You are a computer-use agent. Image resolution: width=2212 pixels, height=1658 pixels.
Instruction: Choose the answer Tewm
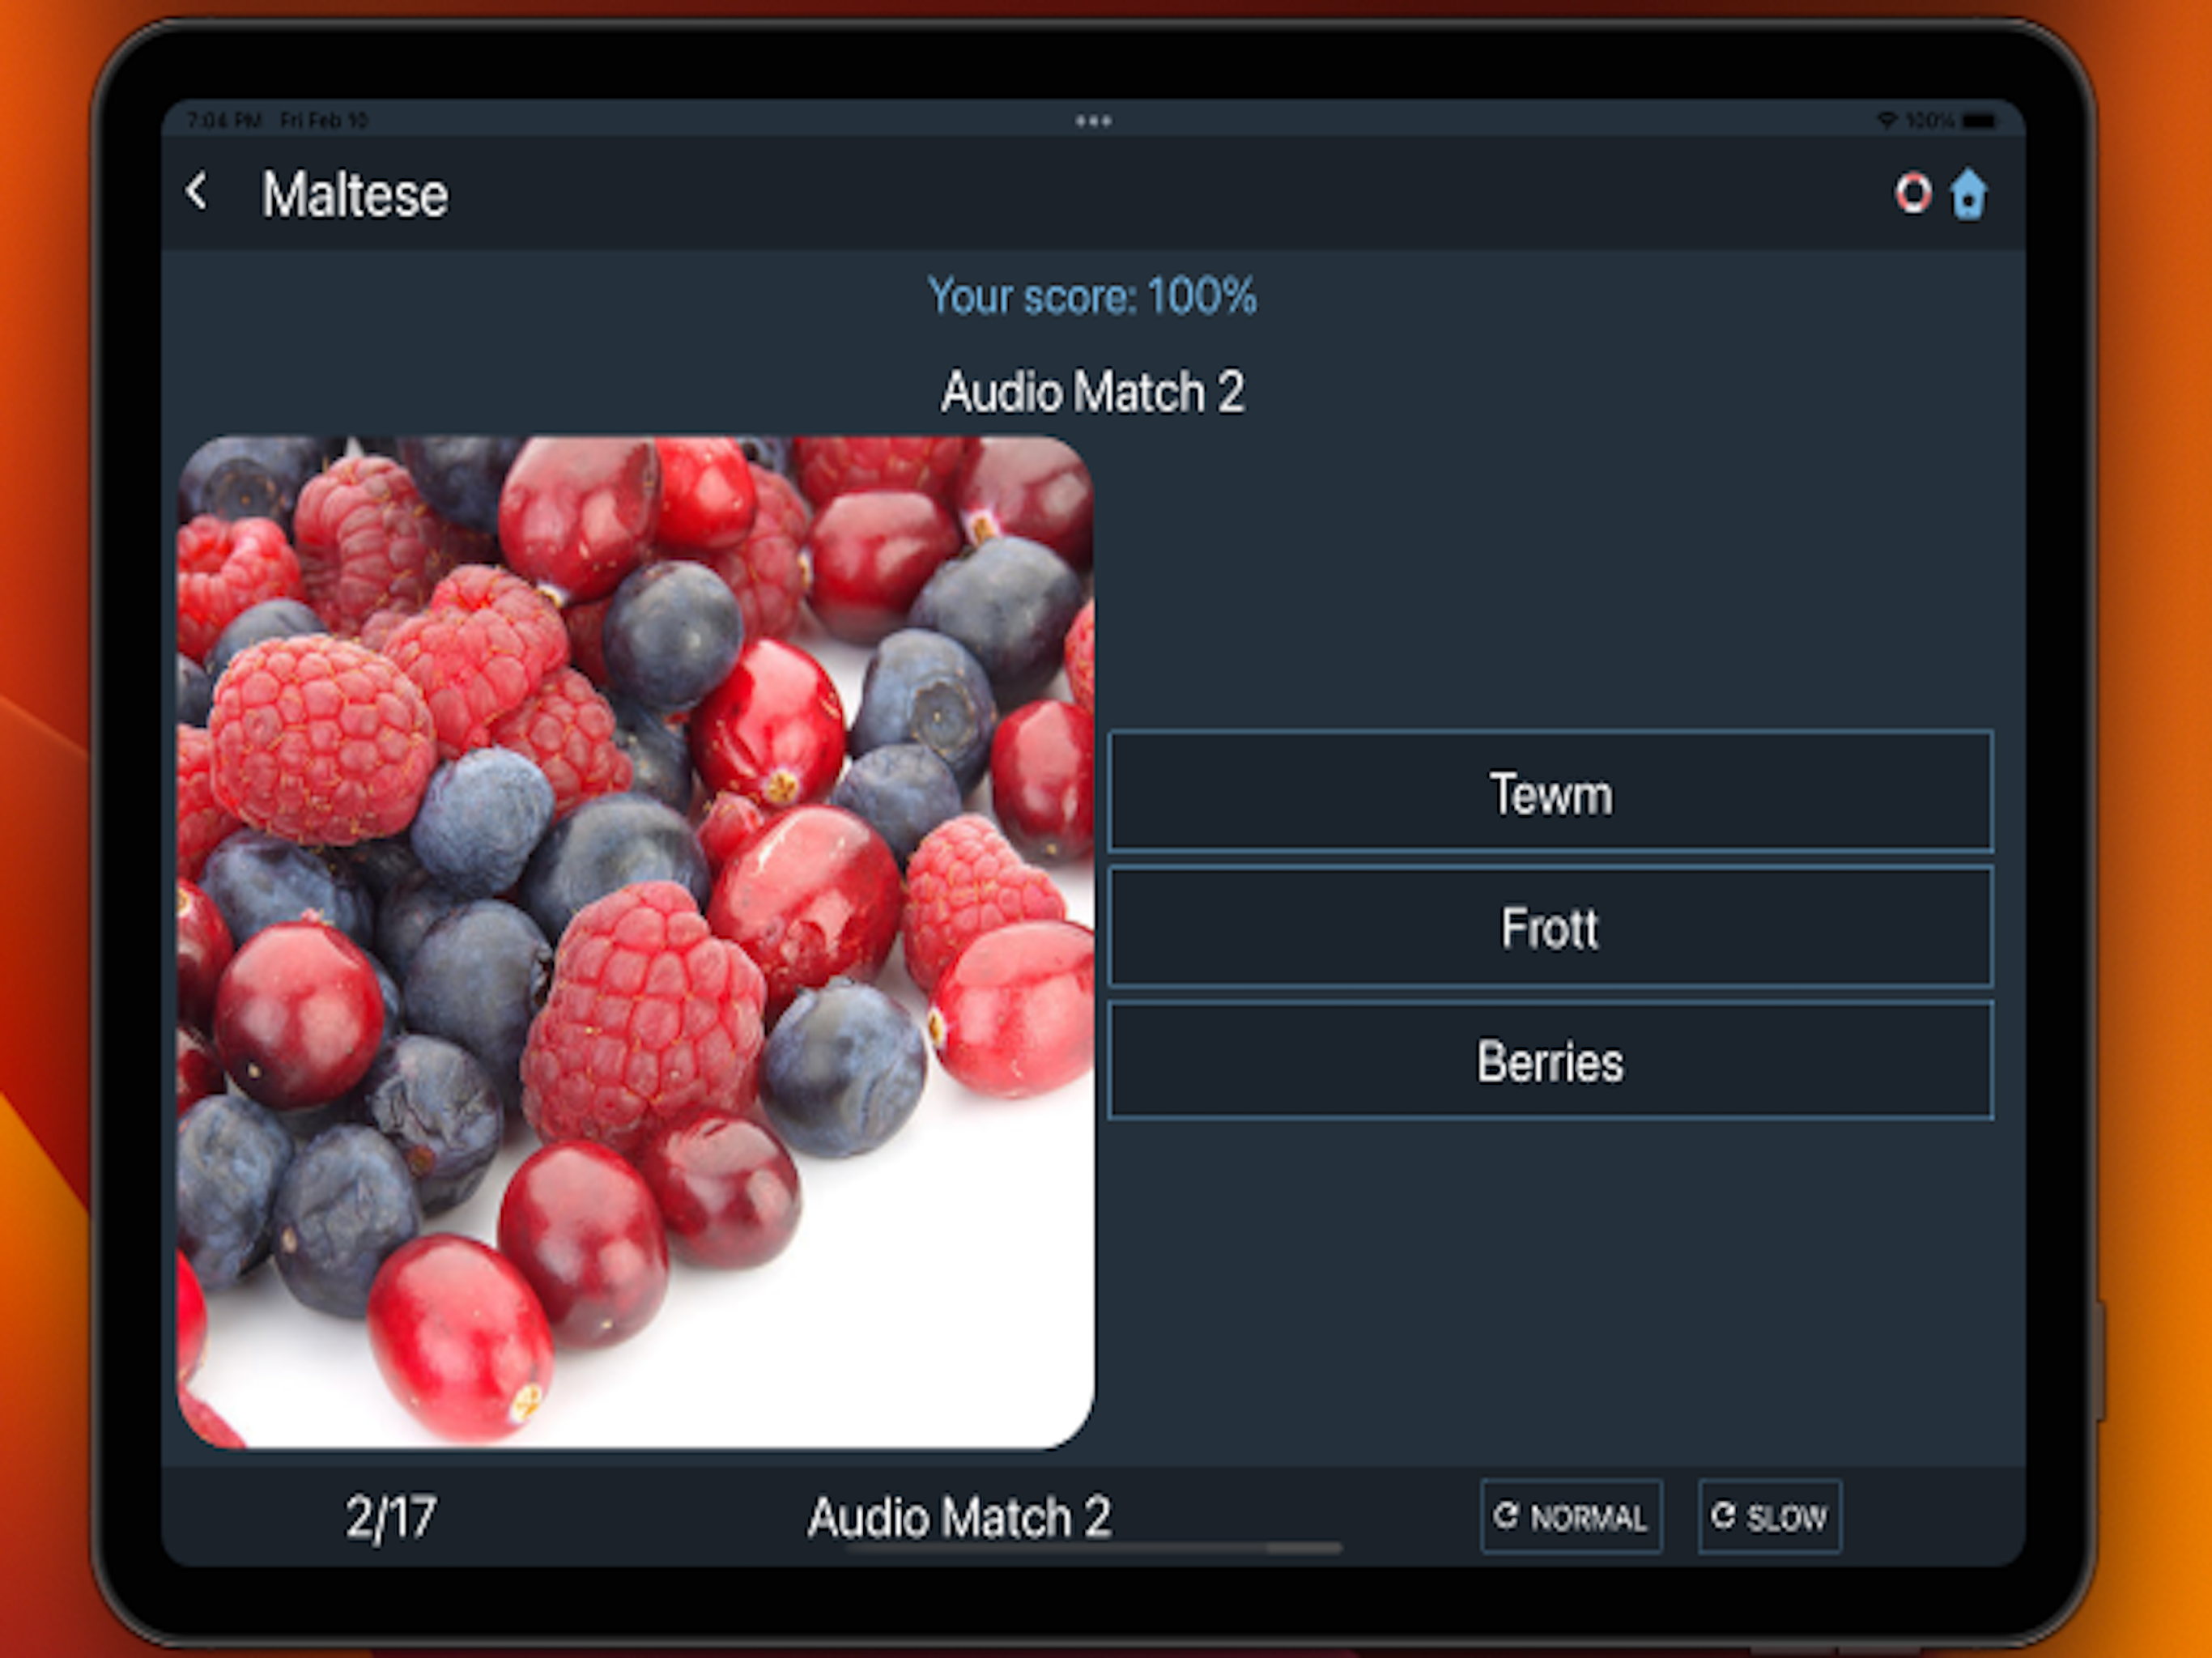pos(1550,792)
